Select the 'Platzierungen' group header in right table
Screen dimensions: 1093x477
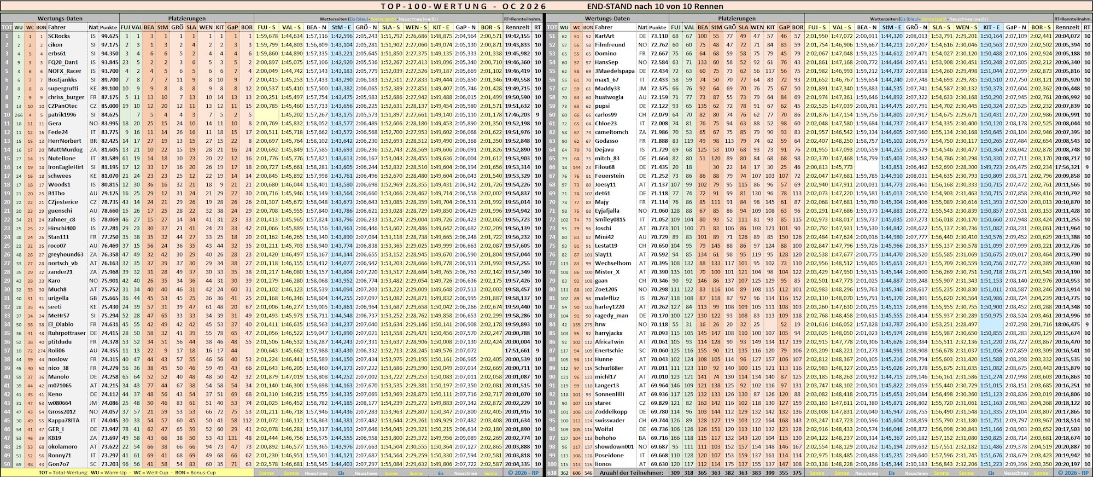[737, 19]
